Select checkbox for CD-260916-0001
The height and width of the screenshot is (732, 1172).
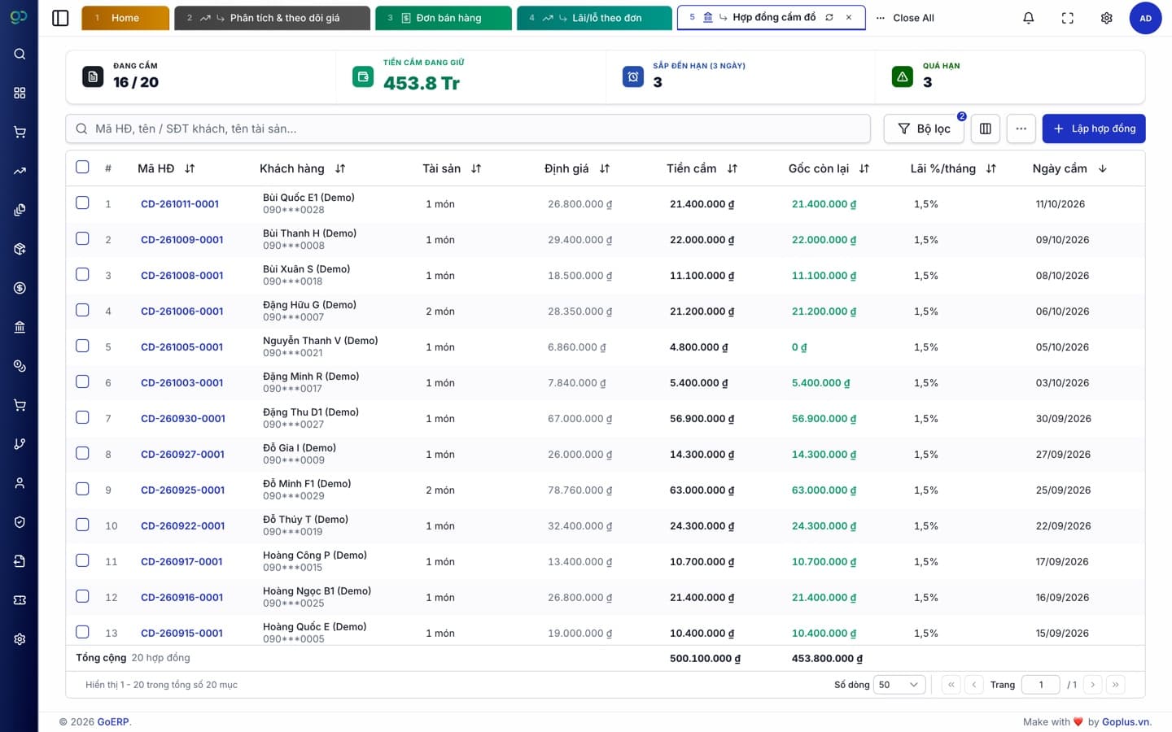[82, 596]
